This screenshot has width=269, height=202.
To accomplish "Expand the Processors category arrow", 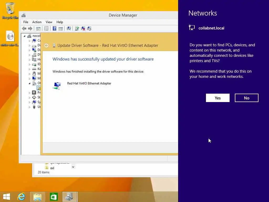I will [x=29, y=93].
